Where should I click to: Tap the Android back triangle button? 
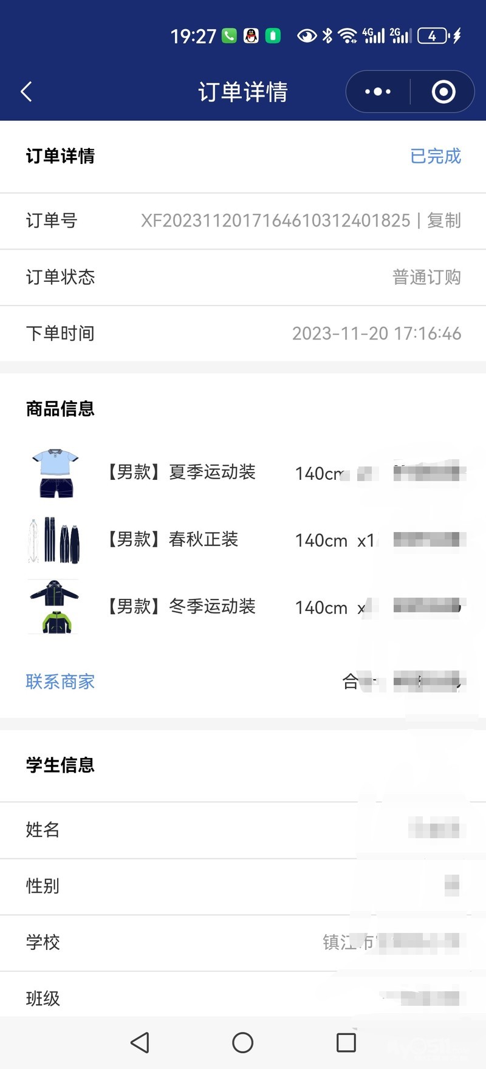click(140, 1042)
